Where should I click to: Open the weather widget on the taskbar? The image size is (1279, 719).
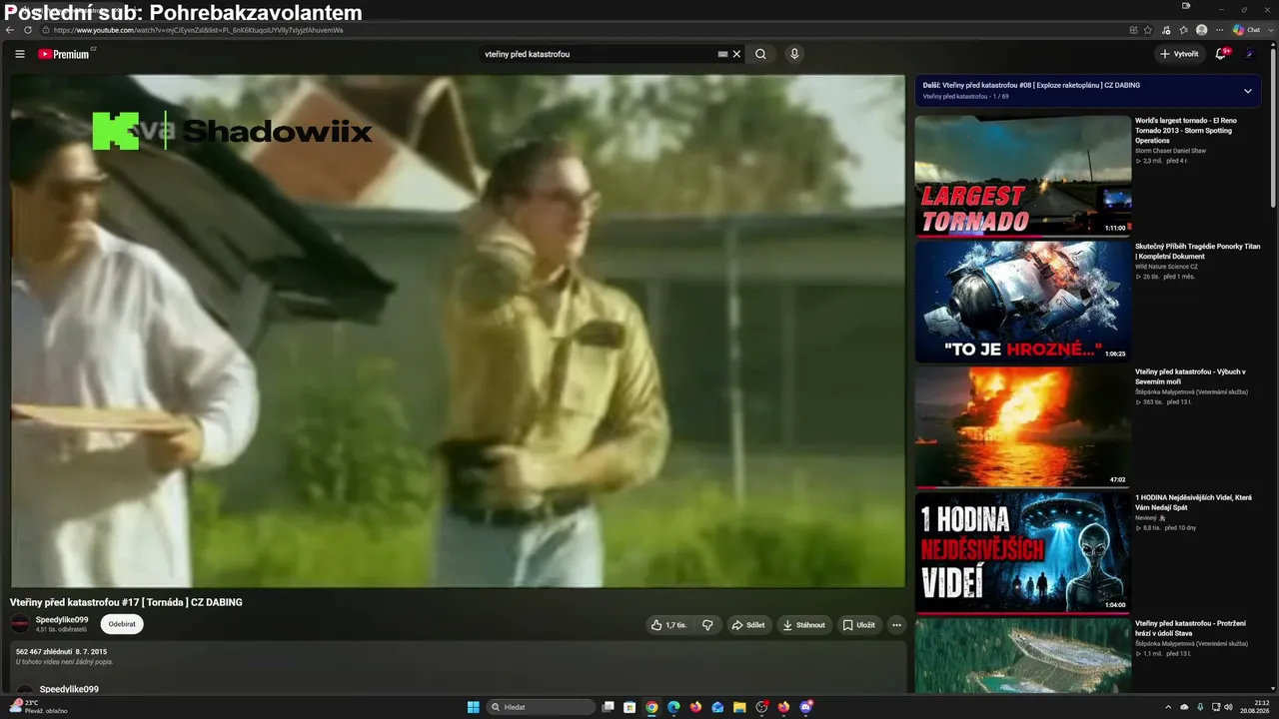(x=40, y=707)
